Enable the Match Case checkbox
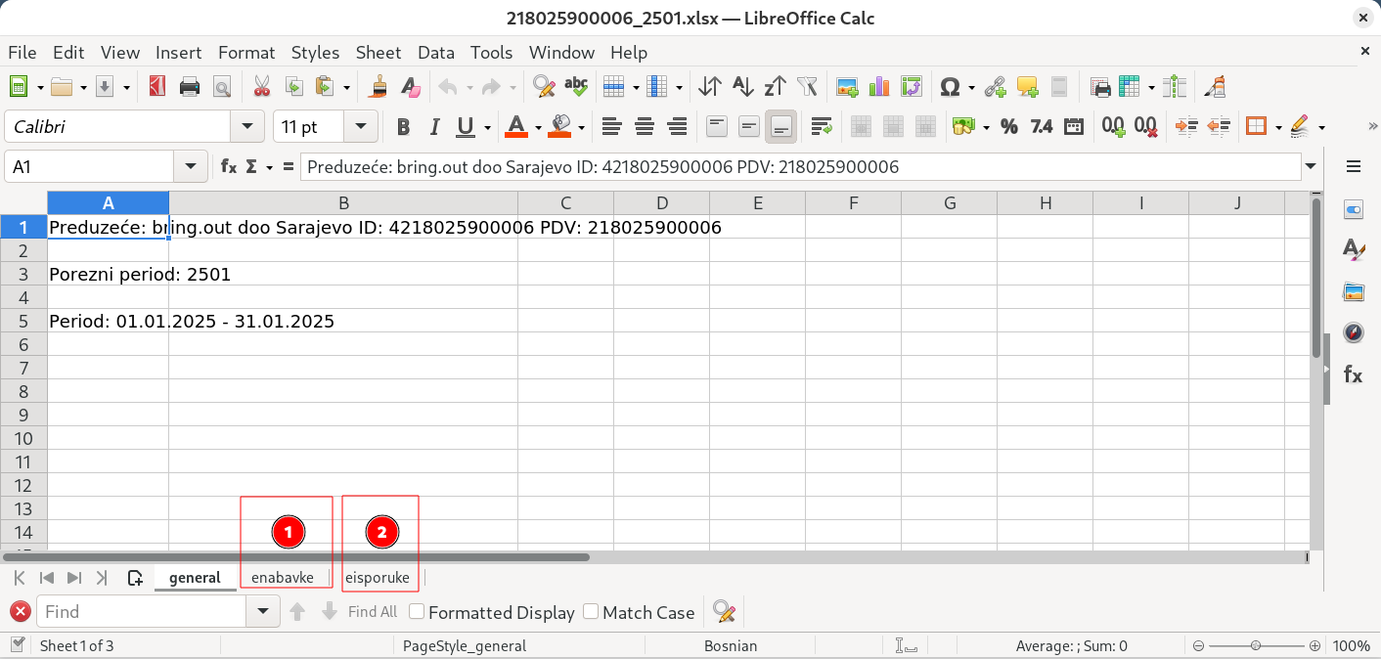The width and height of the screenshot is (1381, 659). click(x=591, y=612)
